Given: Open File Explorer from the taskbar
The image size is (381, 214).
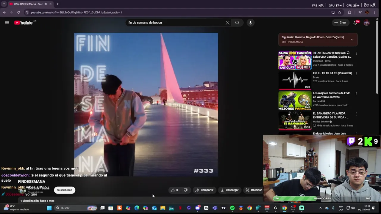Looking at the screenshot, I should tap(163, 208).
